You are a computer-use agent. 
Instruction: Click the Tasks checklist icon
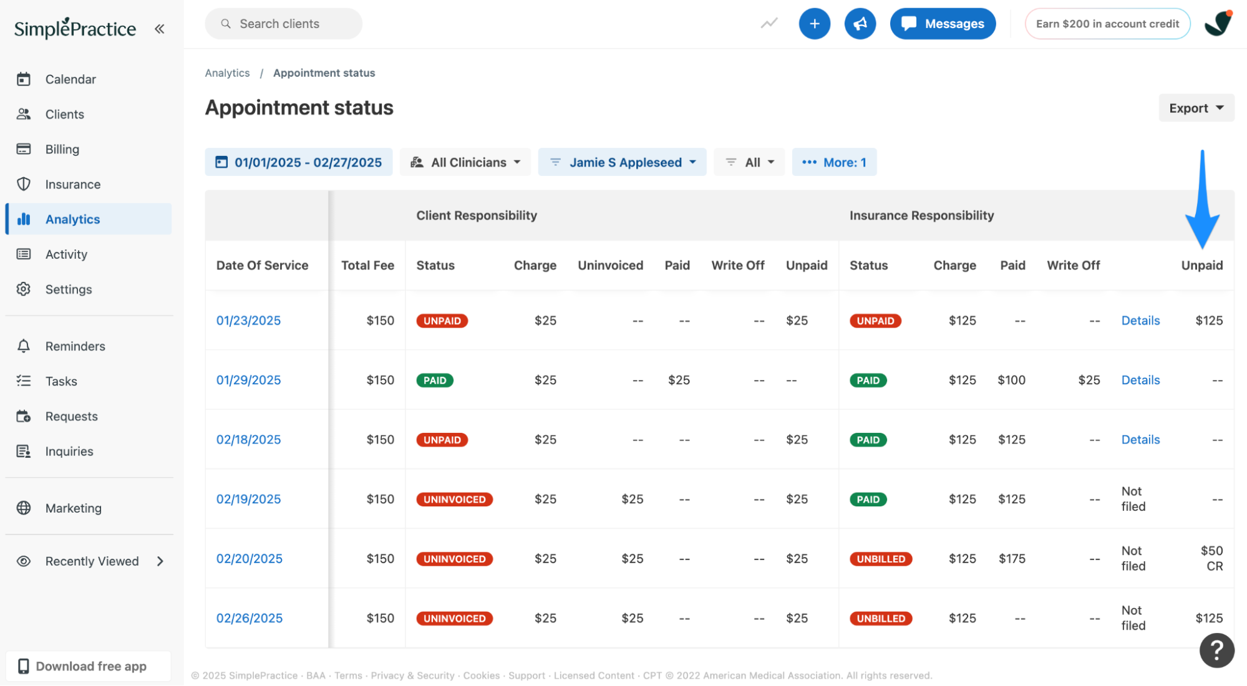tap(24, 381)
